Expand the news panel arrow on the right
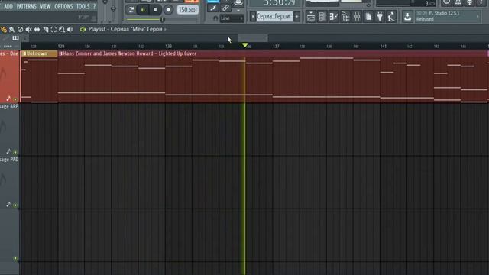The image size is (489, 275). (478, 16)
